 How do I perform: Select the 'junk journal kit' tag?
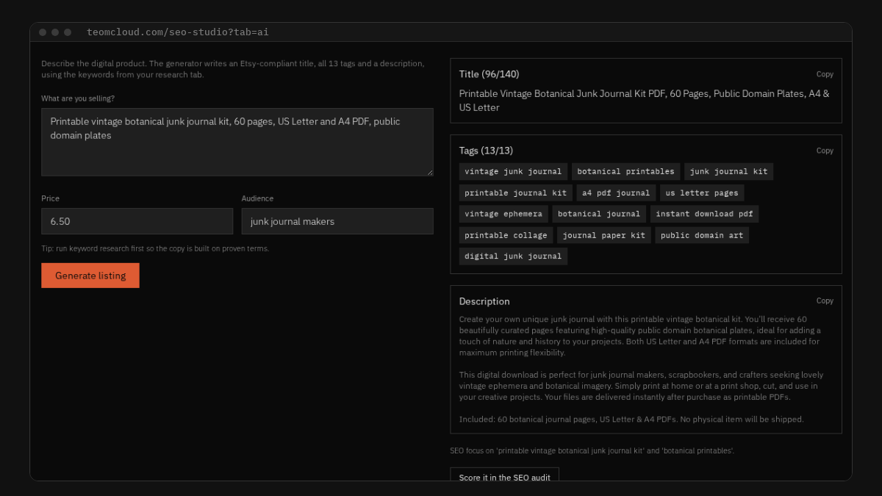[728, 172]
